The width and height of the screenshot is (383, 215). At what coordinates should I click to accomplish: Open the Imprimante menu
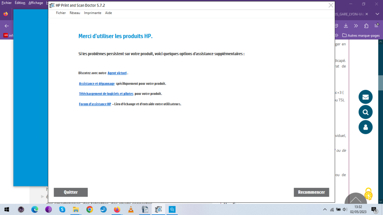[x=93, y=13]
